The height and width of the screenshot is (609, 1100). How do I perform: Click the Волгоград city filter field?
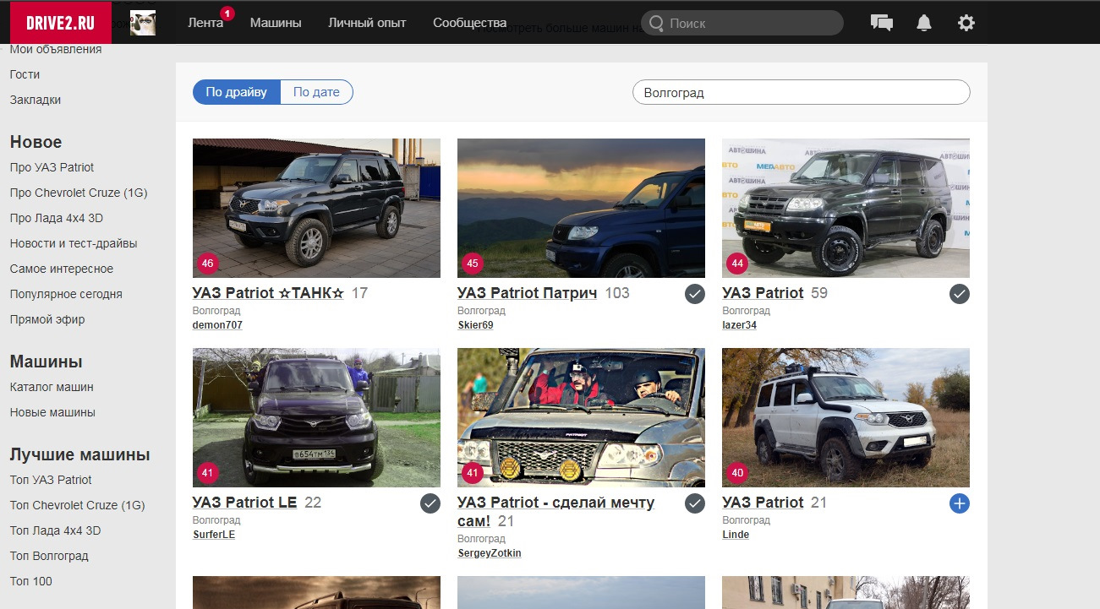(802, 92)
